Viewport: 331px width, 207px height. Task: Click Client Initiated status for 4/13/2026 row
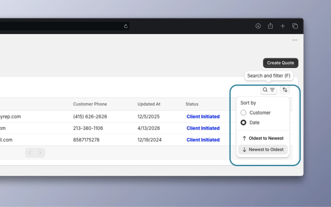[203, 128]
